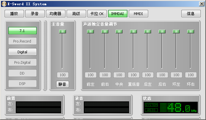The width and height of the screenshot is (206, 120).
Task: Enable the Digital output mode
Action: click(22, 52)
